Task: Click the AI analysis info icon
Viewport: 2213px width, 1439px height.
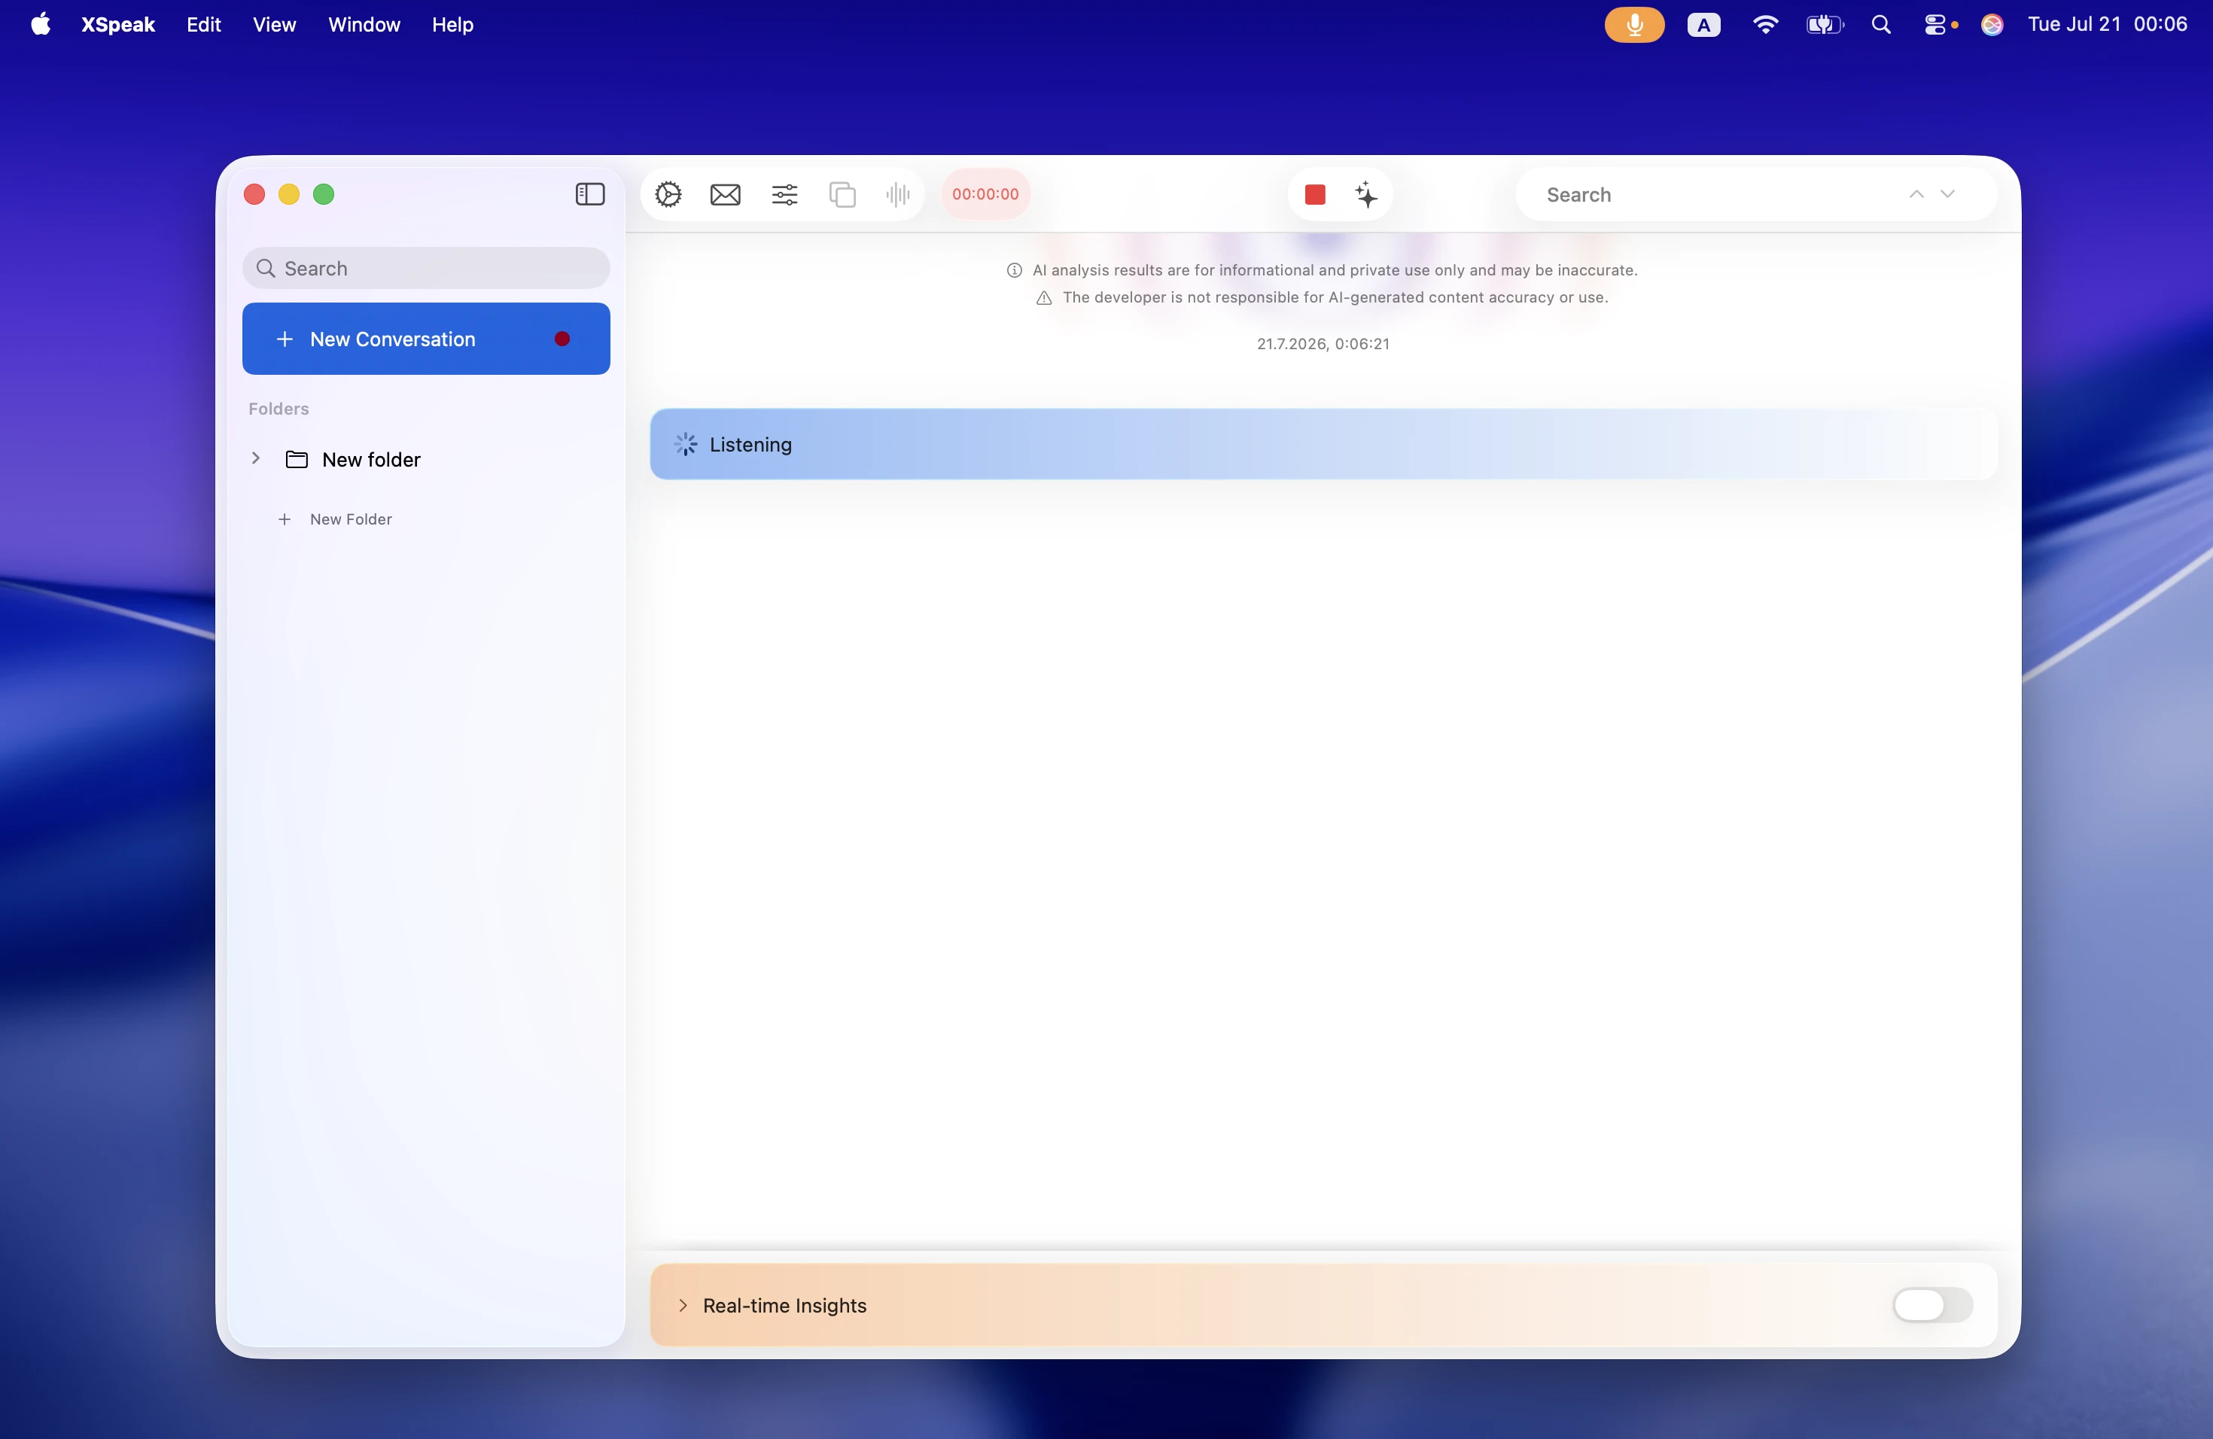Action: (1013, 270)
